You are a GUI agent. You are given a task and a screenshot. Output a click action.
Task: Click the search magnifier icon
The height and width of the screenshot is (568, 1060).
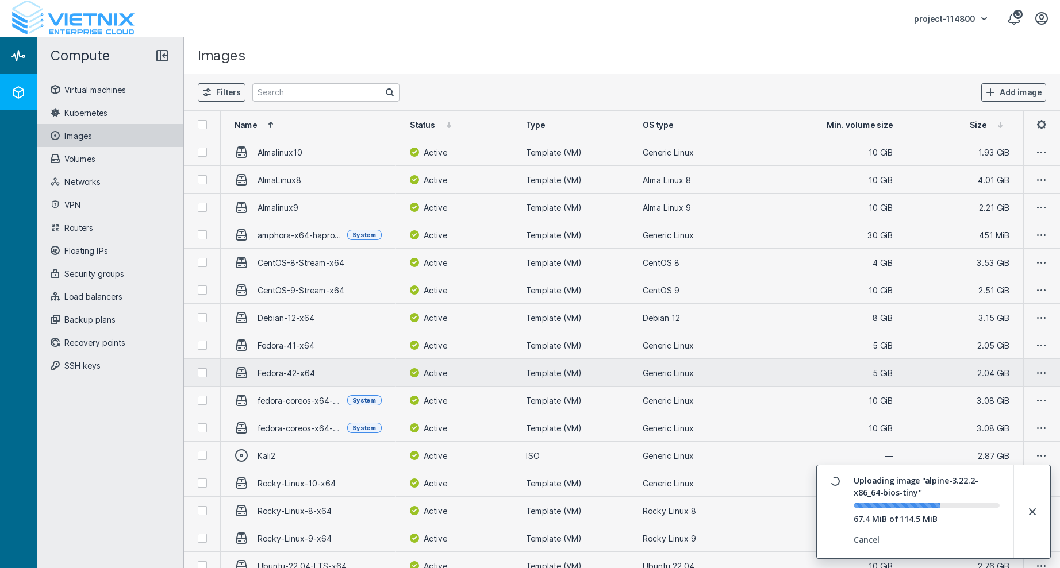[389, 92]
